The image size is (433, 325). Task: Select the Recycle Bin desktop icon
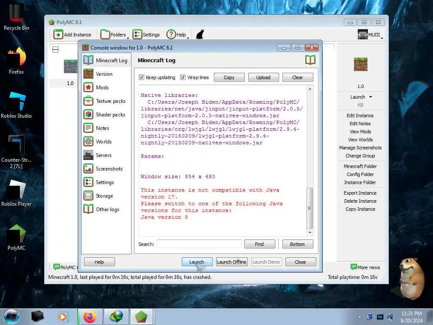tap(16, 17)
